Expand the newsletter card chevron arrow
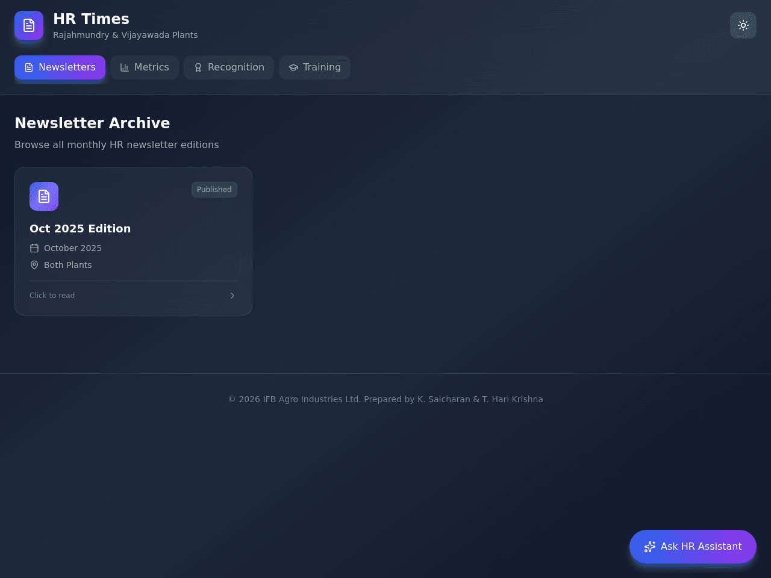This screenshot has height=578, width=771. (x=233, y=296)
